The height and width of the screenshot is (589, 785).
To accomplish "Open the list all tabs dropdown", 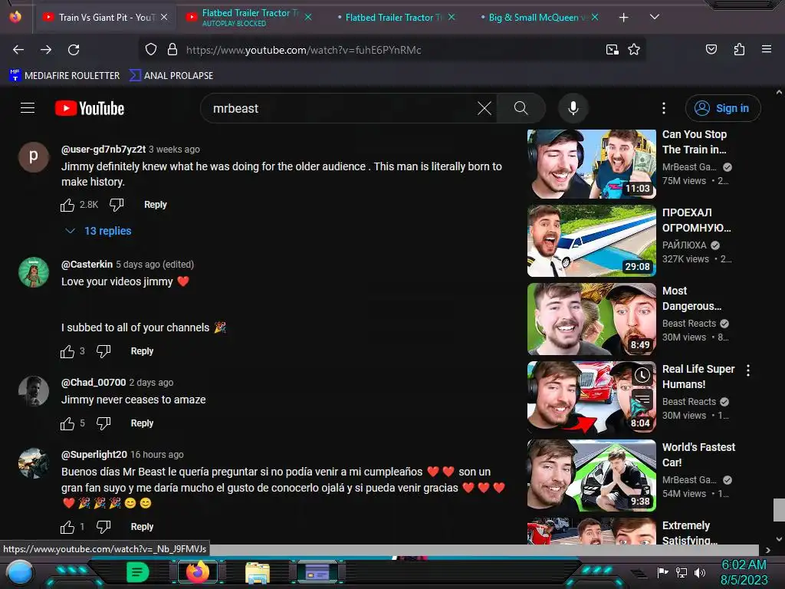I will click(654, 17).
